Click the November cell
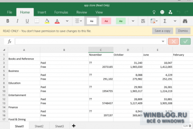 pos(101,55)
